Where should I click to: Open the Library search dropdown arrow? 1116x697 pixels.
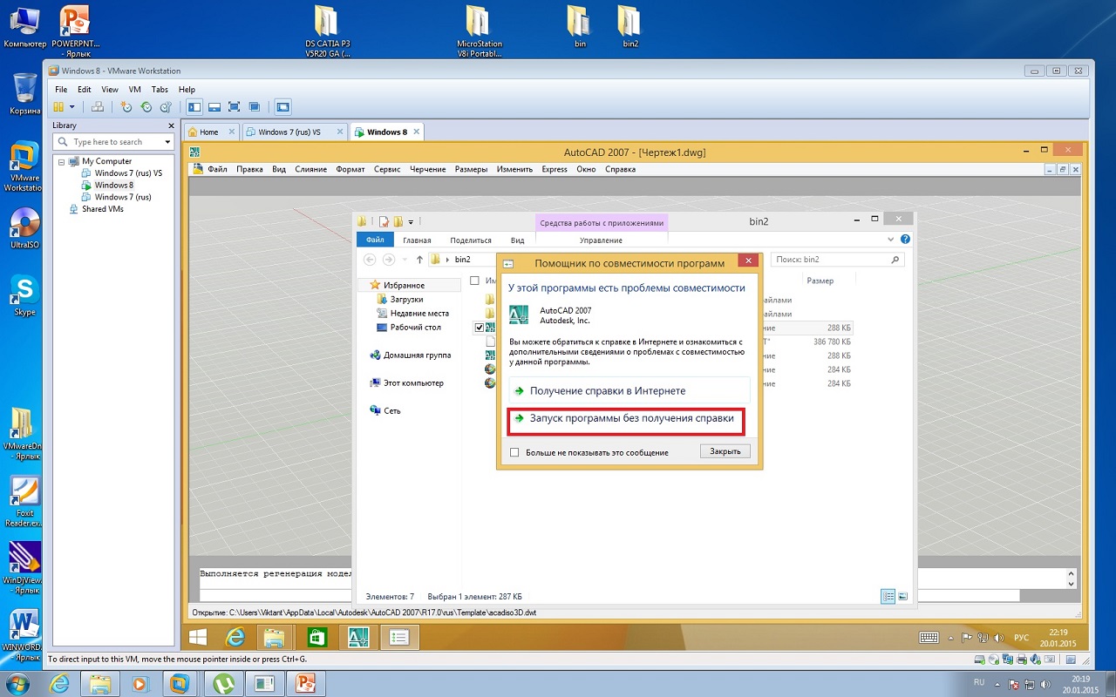(x=167, y=142)
